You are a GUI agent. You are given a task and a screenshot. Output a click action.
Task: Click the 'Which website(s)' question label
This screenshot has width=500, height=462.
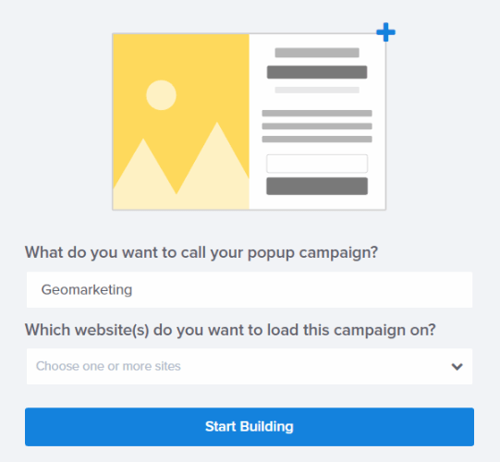pos(230,330)
